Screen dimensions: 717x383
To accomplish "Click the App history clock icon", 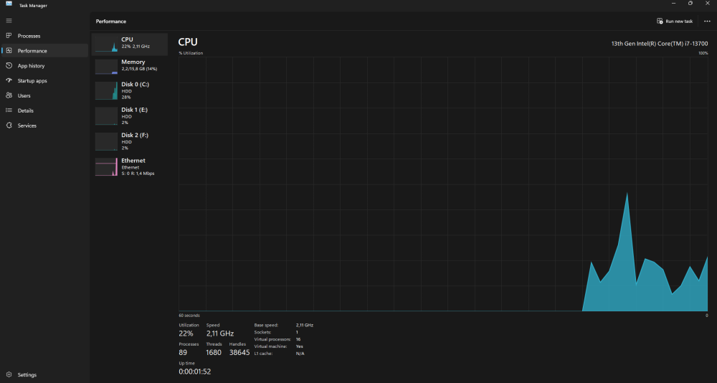I will coord(9,66).
